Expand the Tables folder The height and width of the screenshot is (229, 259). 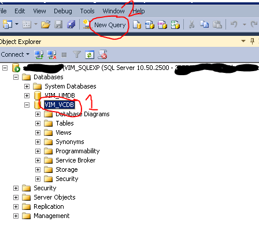pos(38,123)
